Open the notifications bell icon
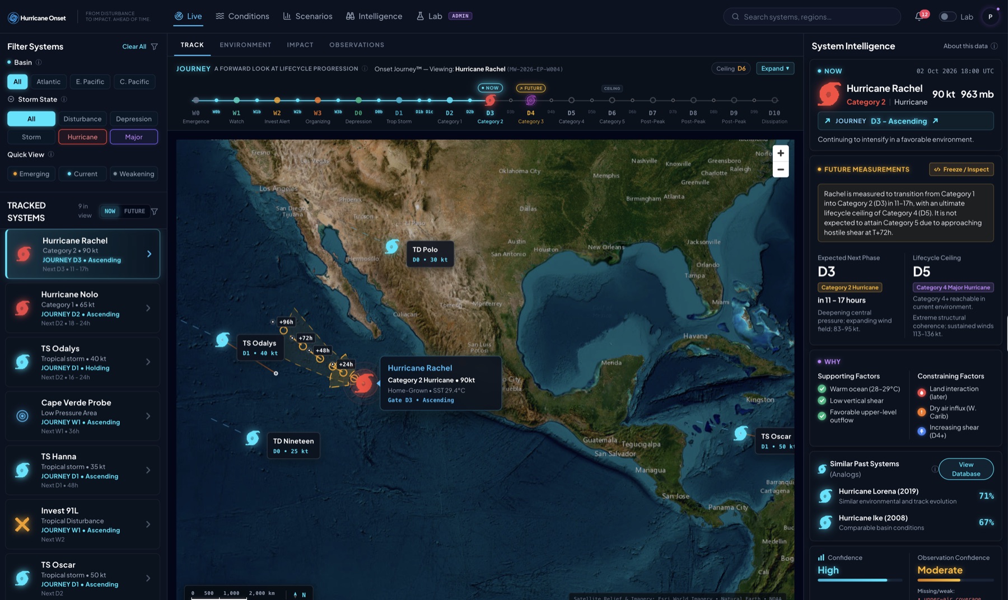This screenshot has height=600, width=1008. pos(918,17)
